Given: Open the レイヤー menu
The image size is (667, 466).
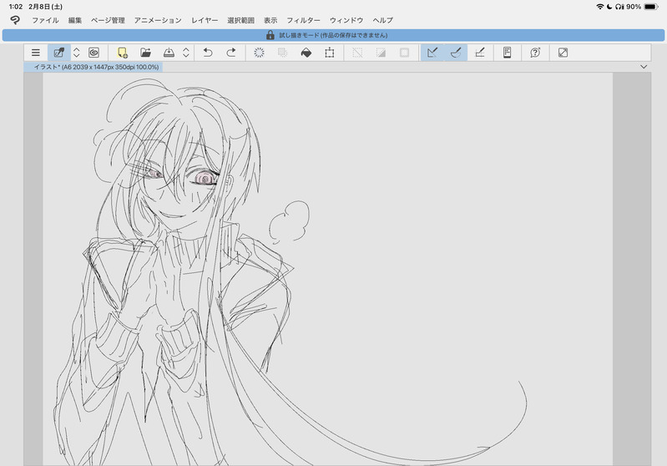Looking at the screenshot, I should (x=205, y=20).
